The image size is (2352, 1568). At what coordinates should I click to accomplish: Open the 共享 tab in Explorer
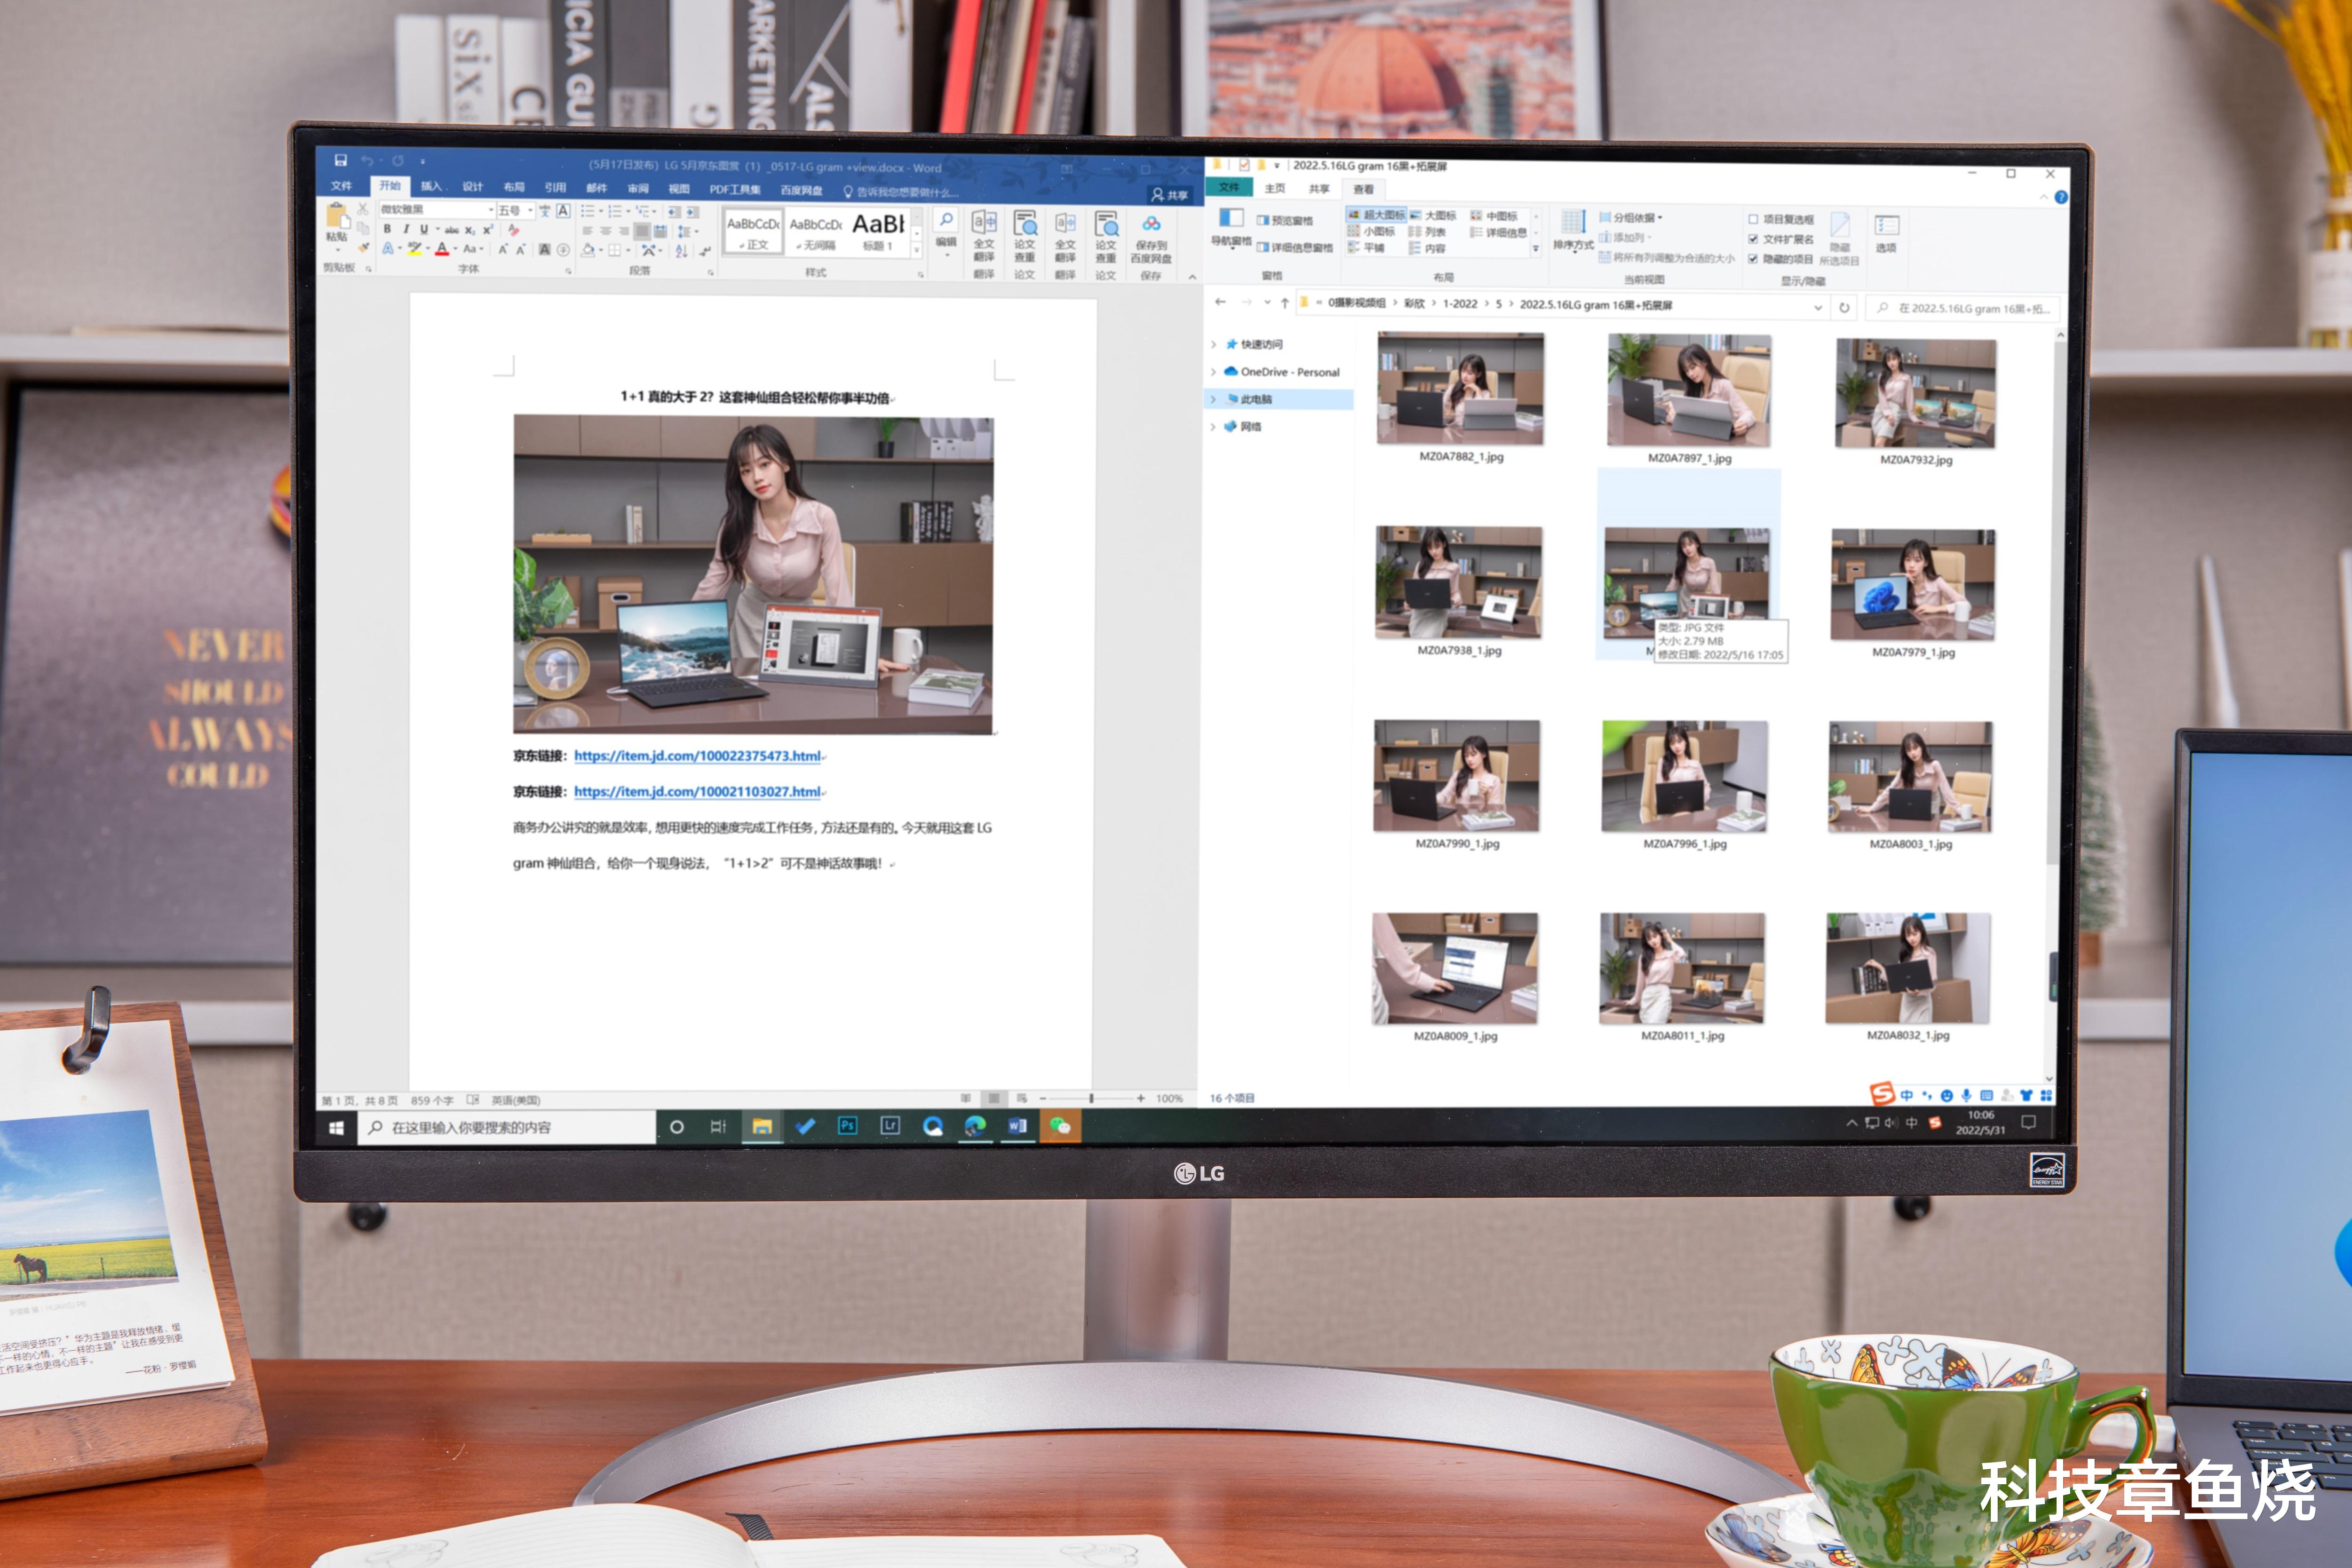(x=1319, y=188)
